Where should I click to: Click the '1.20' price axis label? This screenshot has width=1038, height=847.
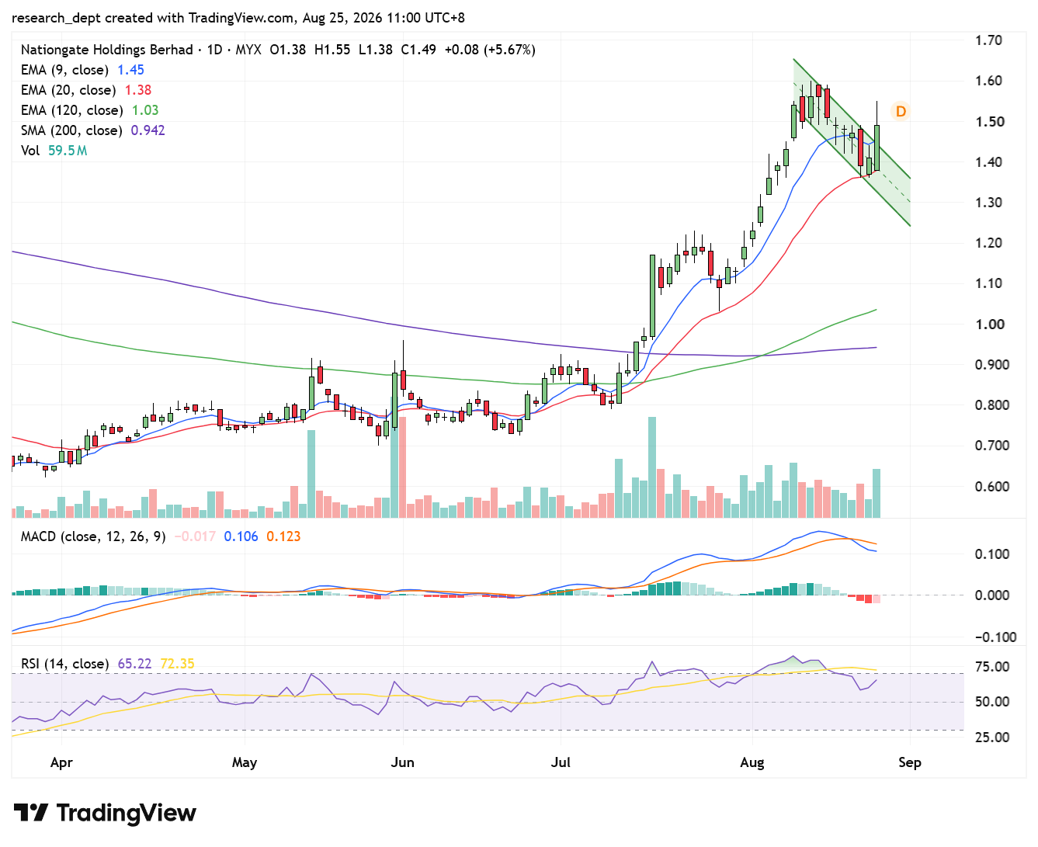[988, 243]
